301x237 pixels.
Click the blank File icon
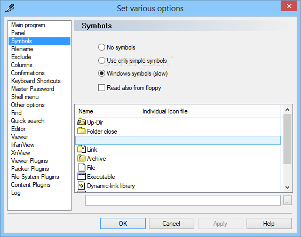pos(82,167)
